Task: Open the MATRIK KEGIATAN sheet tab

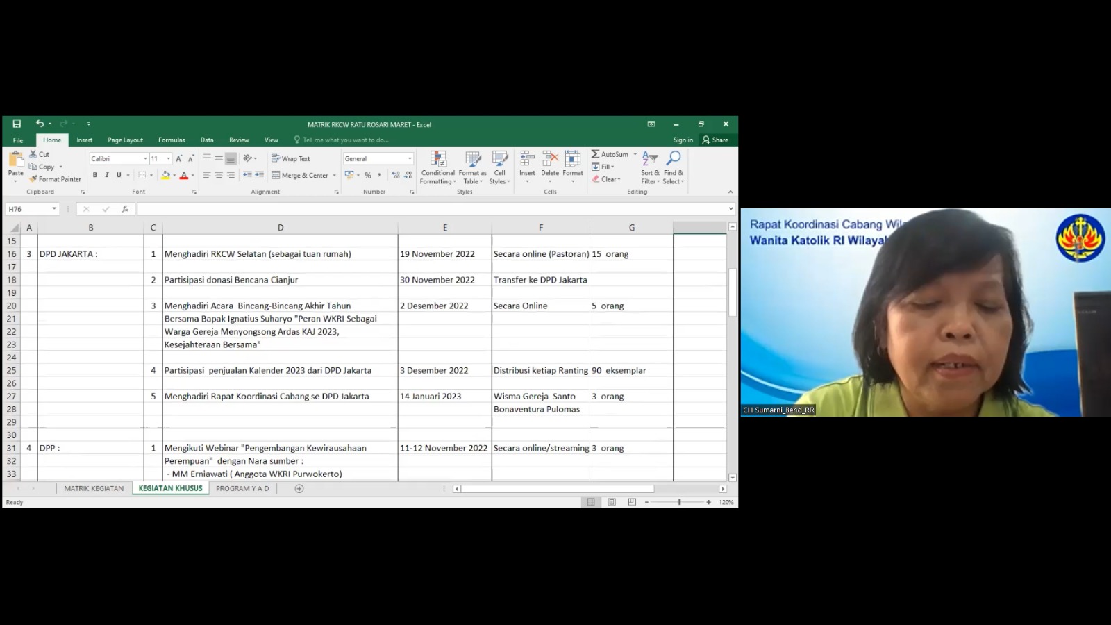Action: pyautogui.click(x=94, y=489)
